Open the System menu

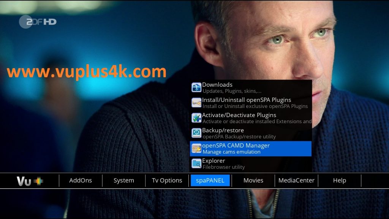pyautogui.click(x=124, y=181)
